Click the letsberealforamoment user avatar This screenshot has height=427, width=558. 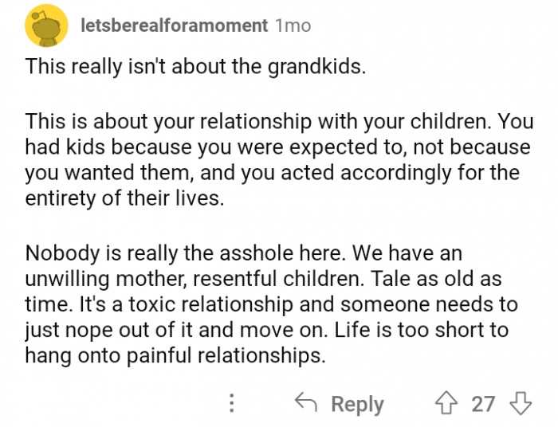click(45, 27)
